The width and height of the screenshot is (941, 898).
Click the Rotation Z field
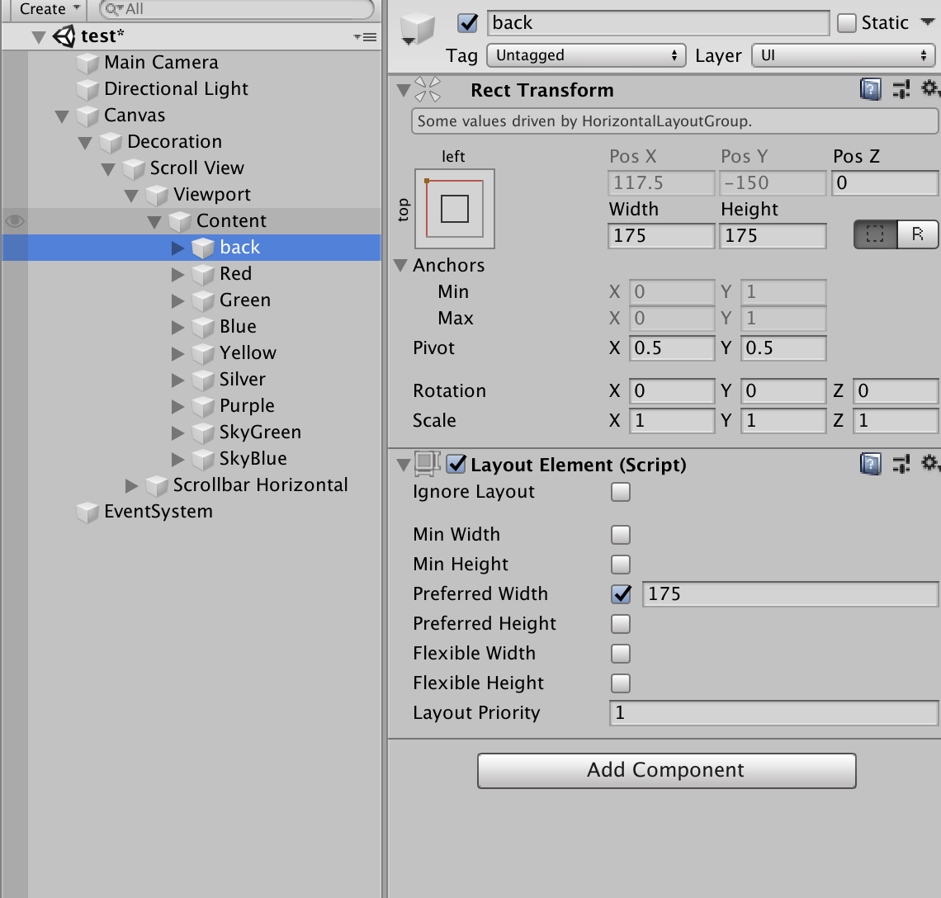[x=895, y=390]
